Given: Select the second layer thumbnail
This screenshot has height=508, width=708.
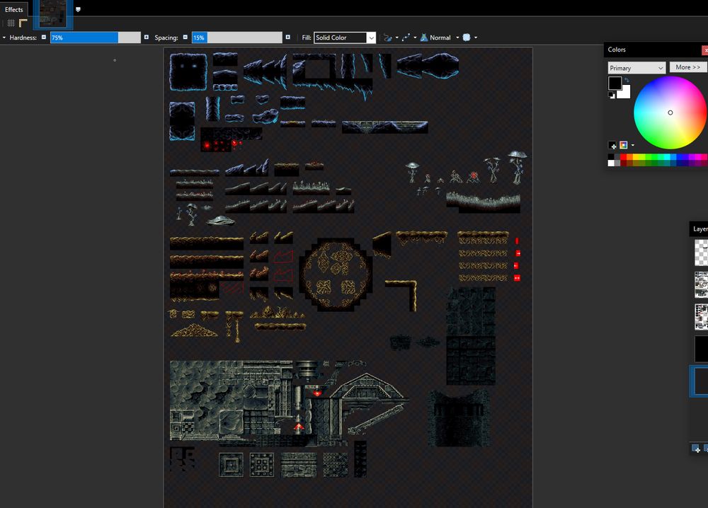Looking at the screenshot, I should point(701,284).
